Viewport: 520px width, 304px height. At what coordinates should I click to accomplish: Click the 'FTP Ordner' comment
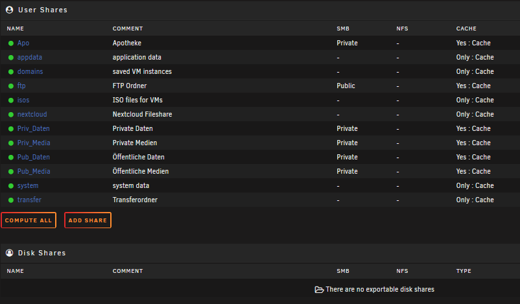129,86
